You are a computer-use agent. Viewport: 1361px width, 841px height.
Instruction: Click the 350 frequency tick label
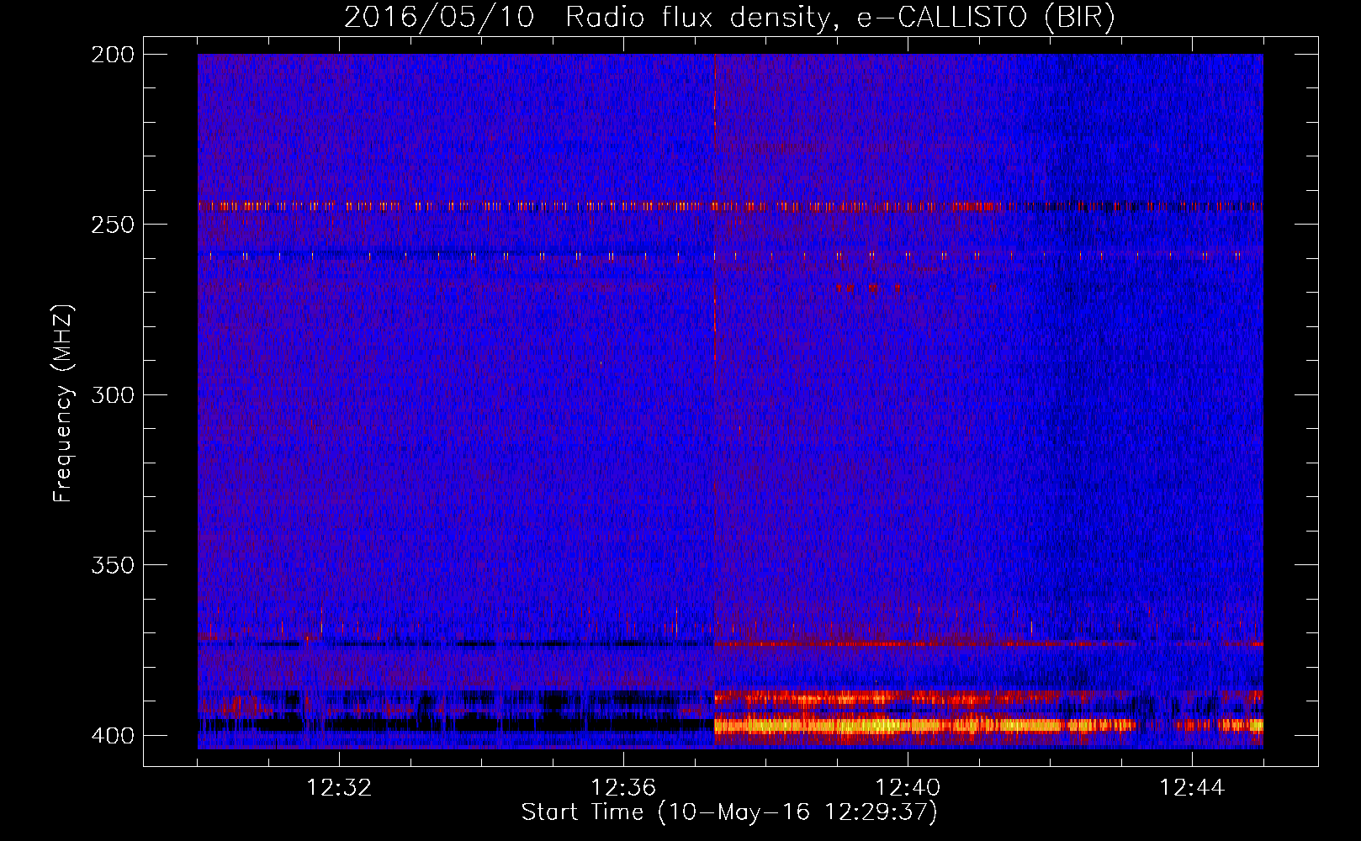(113, 564)
